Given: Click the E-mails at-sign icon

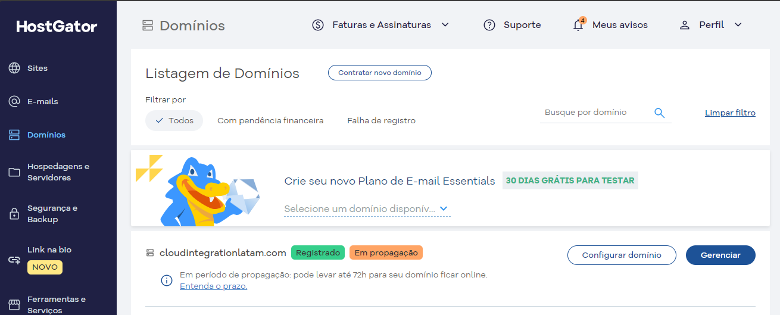Looking at the screenshot, I should 14,101.
